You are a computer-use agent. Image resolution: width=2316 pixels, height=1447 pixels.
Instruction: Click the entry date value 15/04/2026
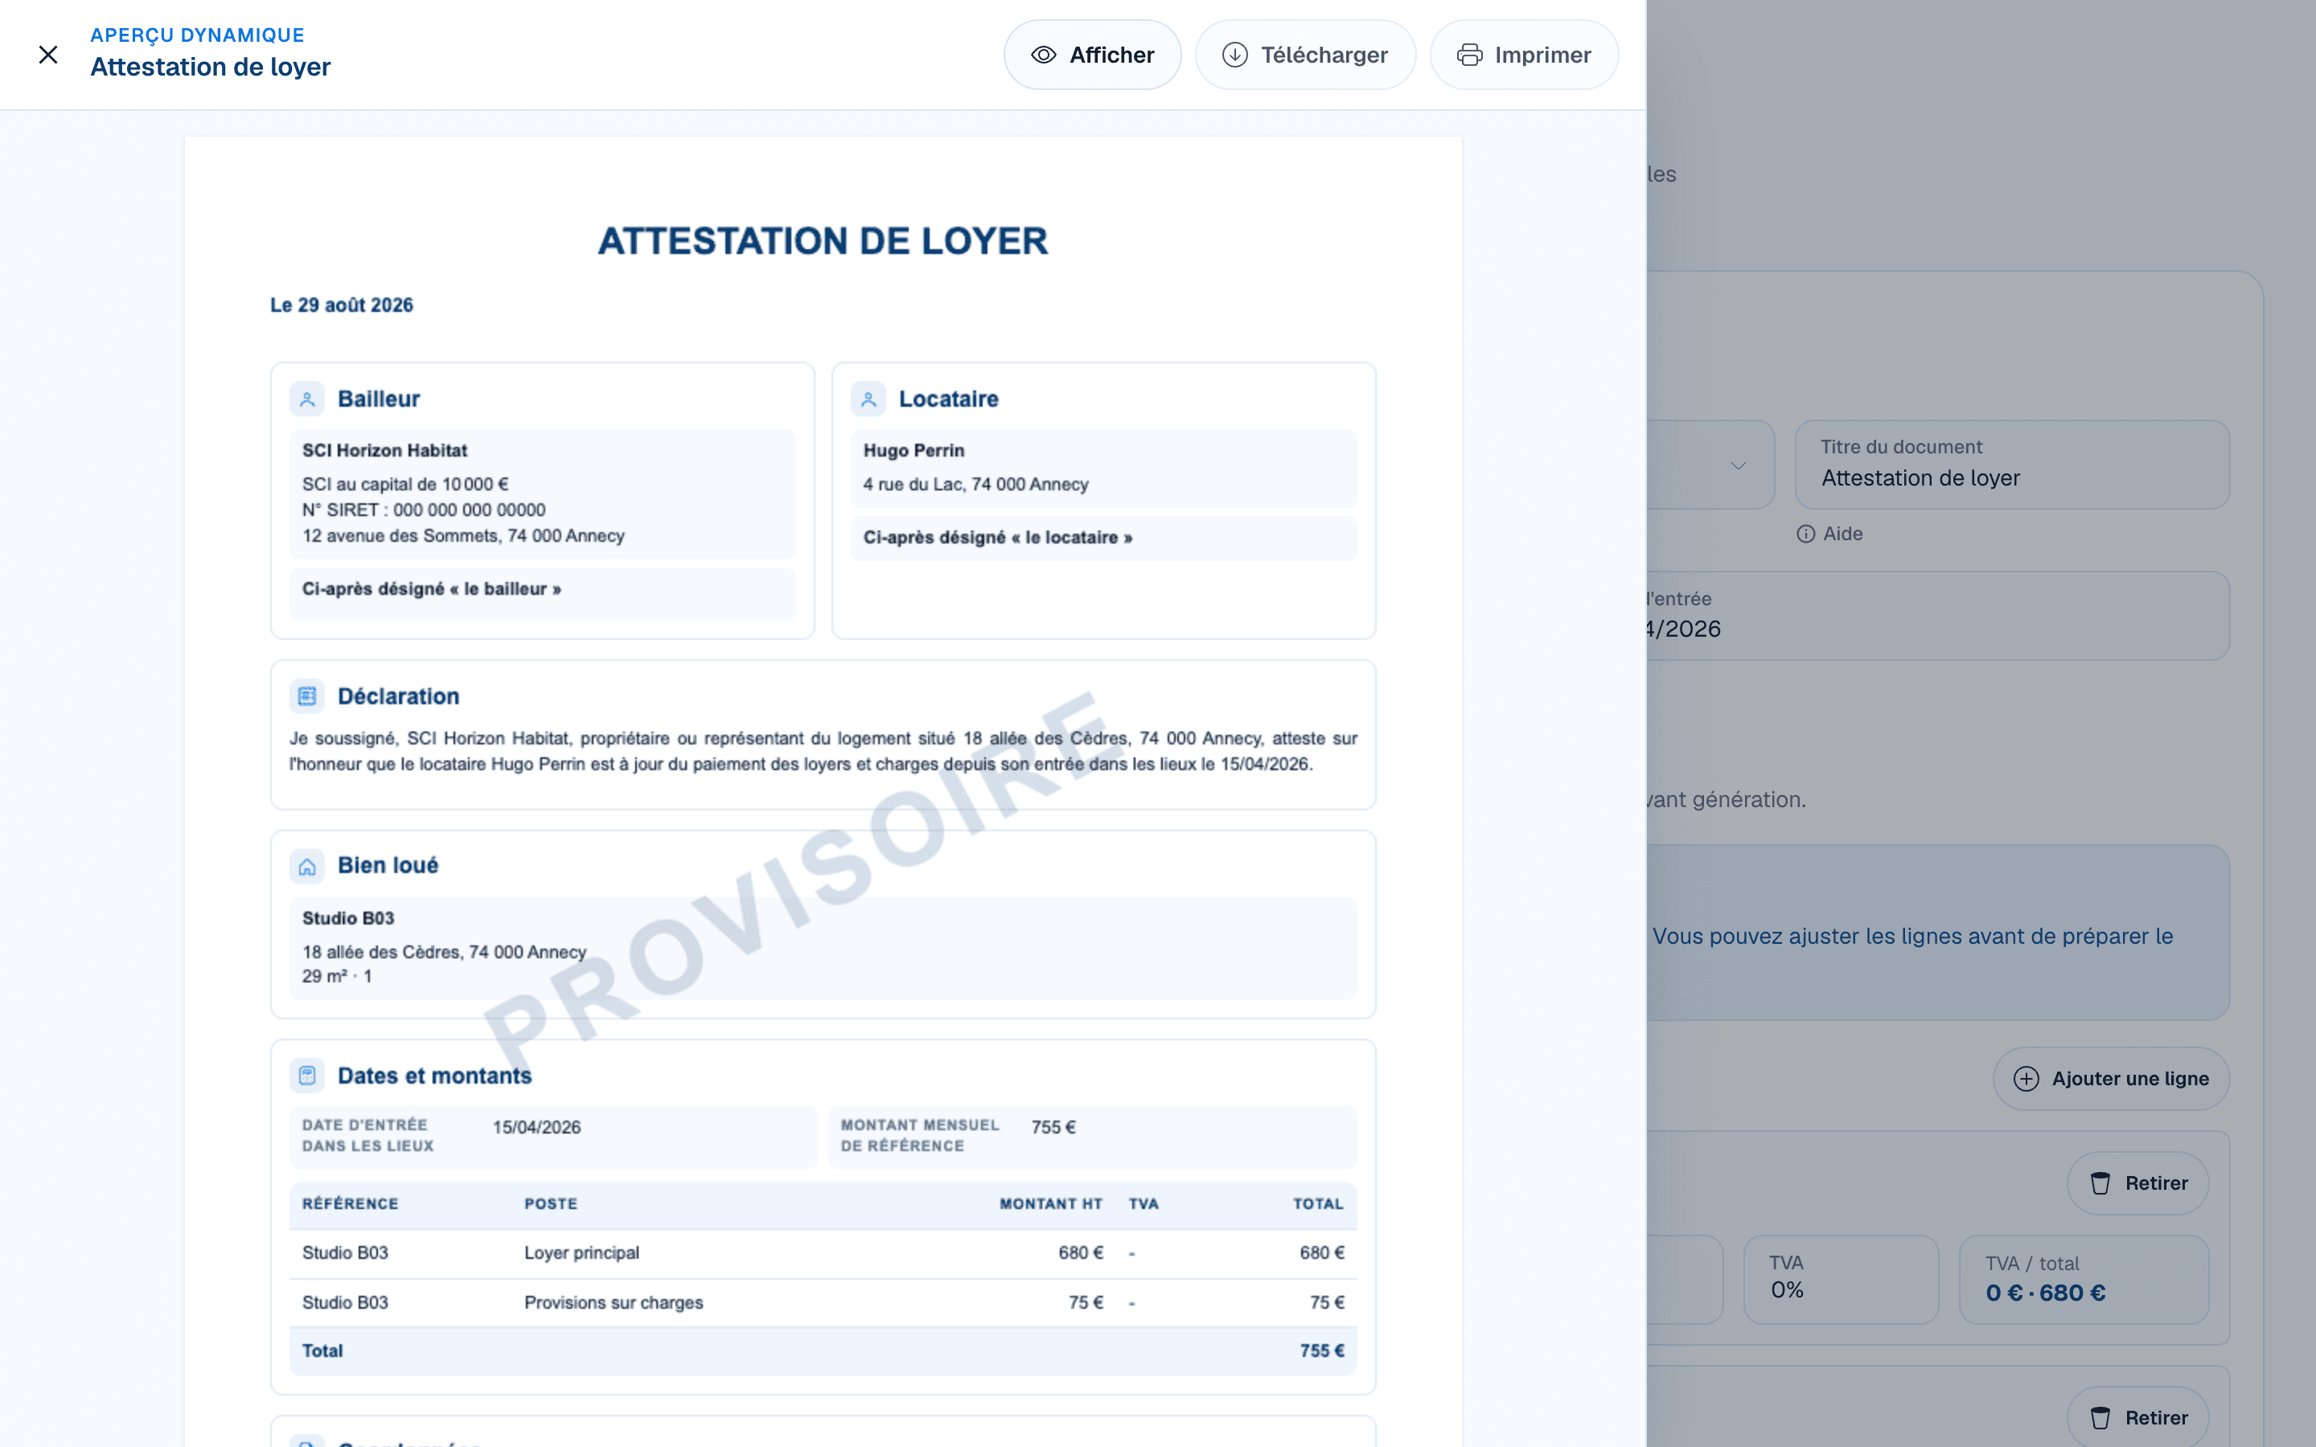click(x=537, y=1127)
